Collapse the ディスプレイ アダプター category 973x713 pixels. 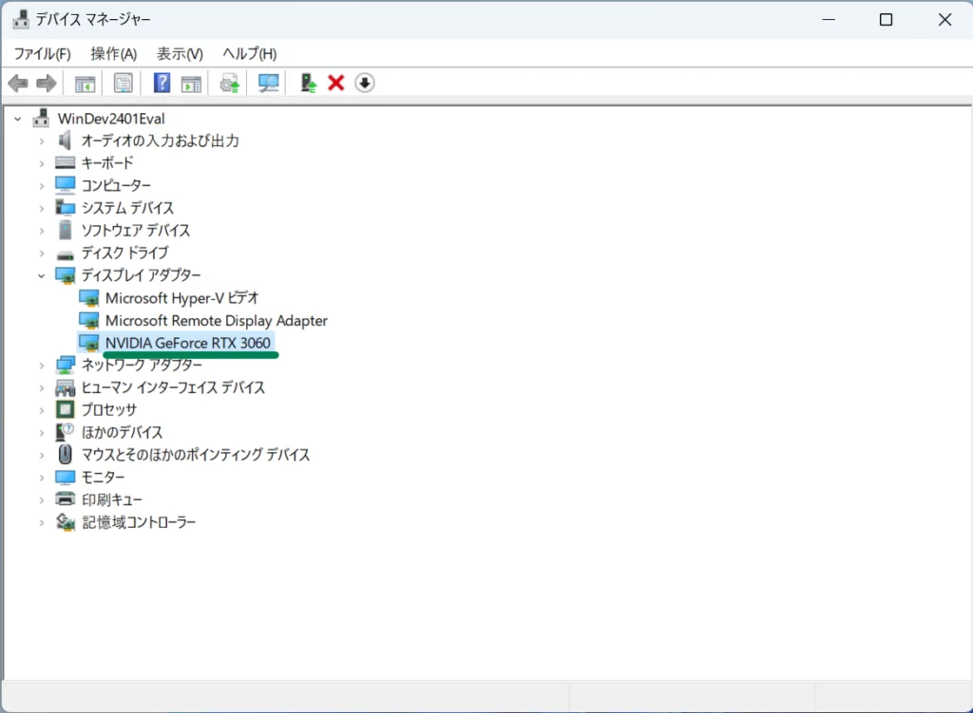click(x=42, y=275)
